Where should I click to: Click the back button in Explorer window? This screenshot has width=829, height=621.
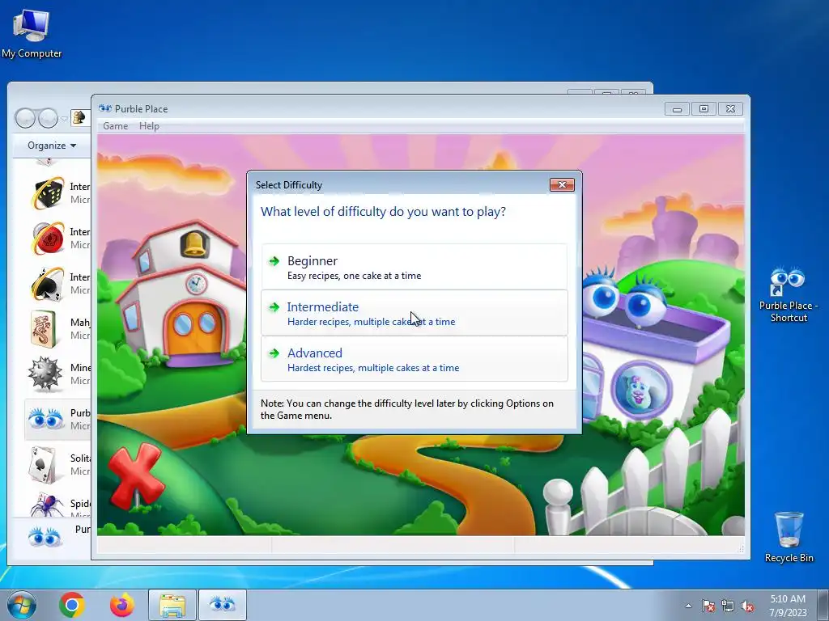(x=25, y=118)
